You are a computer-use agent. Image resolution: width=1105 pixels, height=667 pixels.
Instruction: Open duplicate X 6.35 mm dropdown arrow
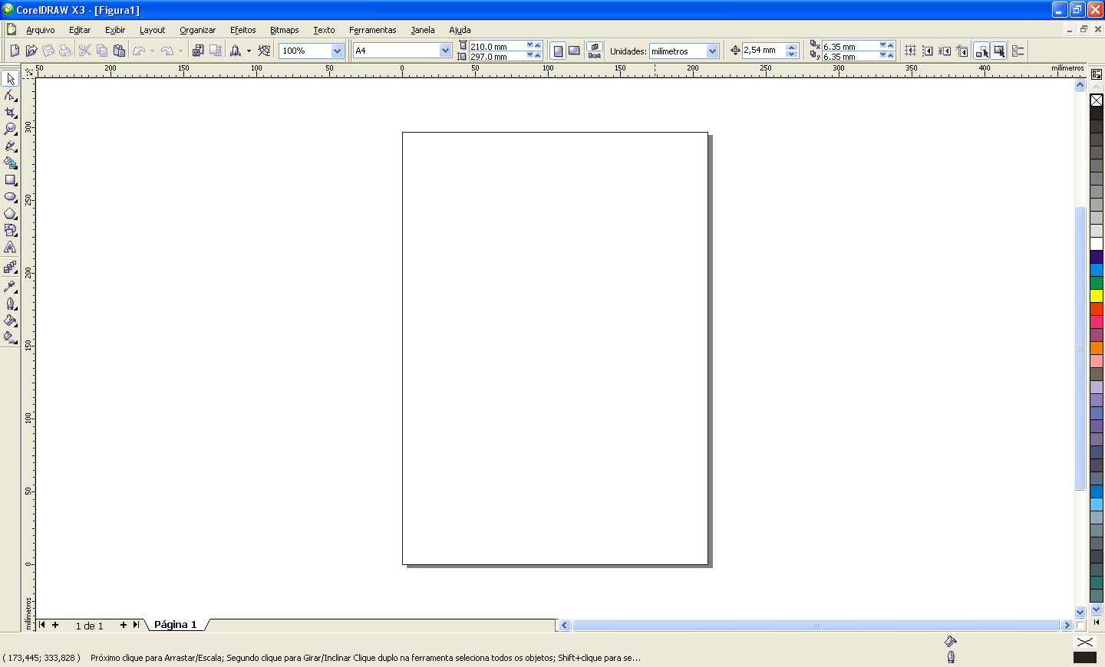point(882,45)
